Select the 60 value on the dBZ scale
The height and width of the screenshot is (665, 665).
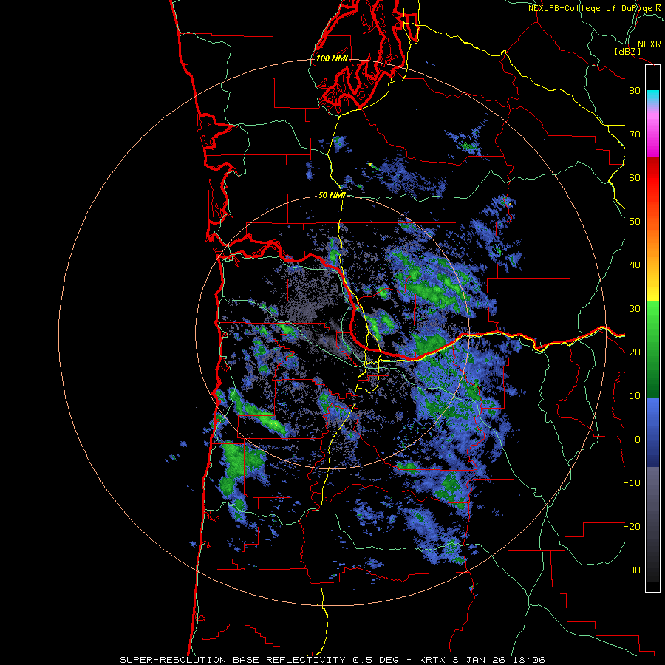point(635,178)
